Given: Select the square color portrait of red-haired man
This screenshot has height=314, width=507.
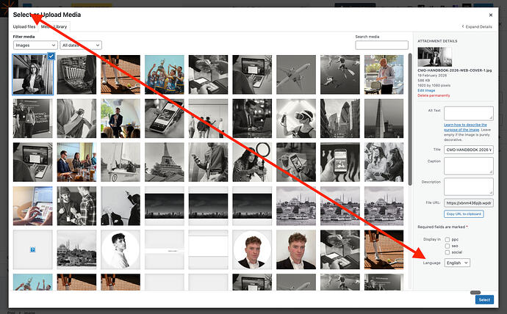Looking at the screenshot, I should click(x=296, y=249).
